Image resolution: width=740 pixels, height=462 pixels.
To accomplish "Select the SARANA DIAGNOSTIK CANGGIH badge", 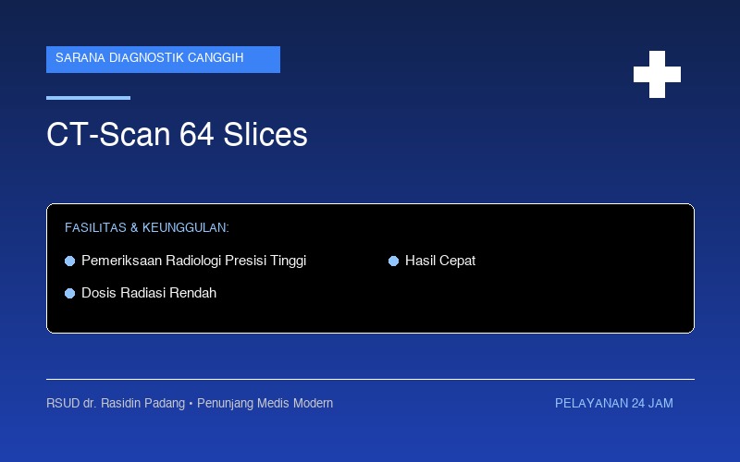I will 164,59.
